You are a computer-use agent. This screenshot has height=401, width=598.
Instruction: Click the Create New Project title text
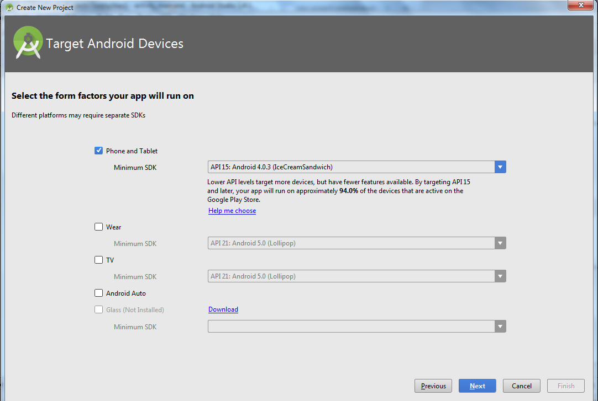pos(45,8)
